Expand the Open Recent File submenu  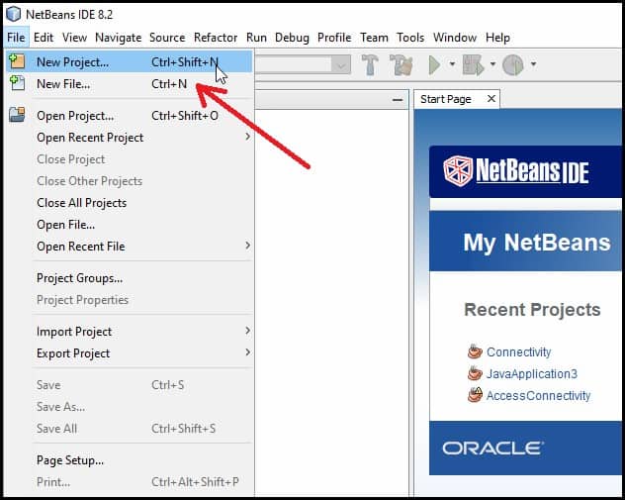pos(248,246)
